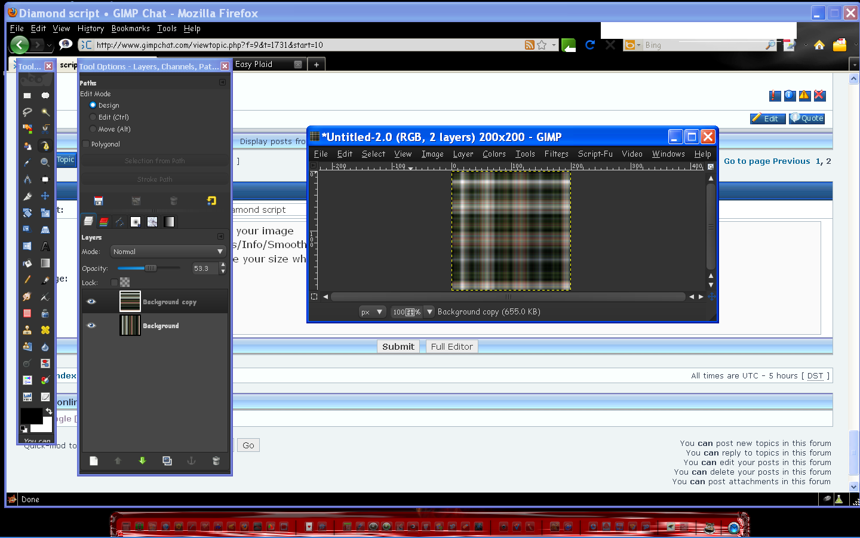Open Firefox back-history dropdown arrow
The image size is (860, 538).
point(49,45)
